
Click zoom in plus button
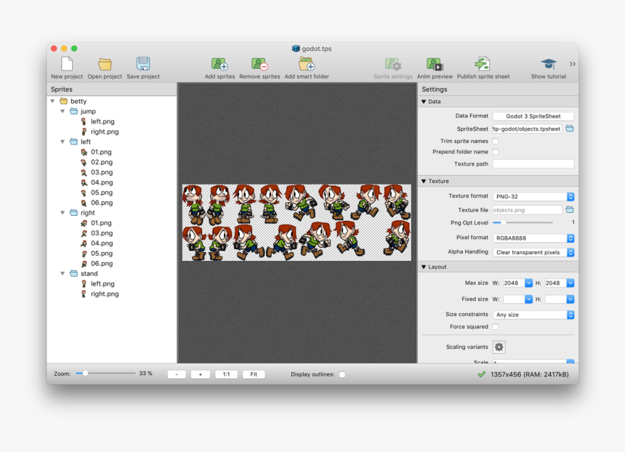pyautogui.click(x=200, y=374)
